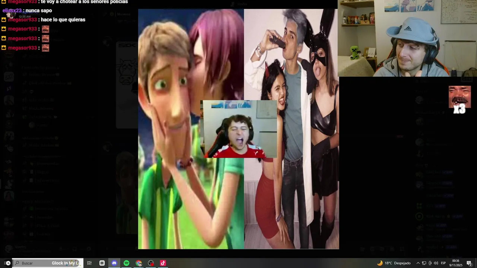Click the laughing red-shirt streamer inset image

(238, 129)
